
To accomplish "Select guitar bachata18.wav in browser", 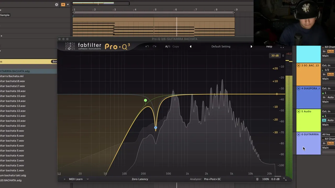I will (x=12, y=81).
